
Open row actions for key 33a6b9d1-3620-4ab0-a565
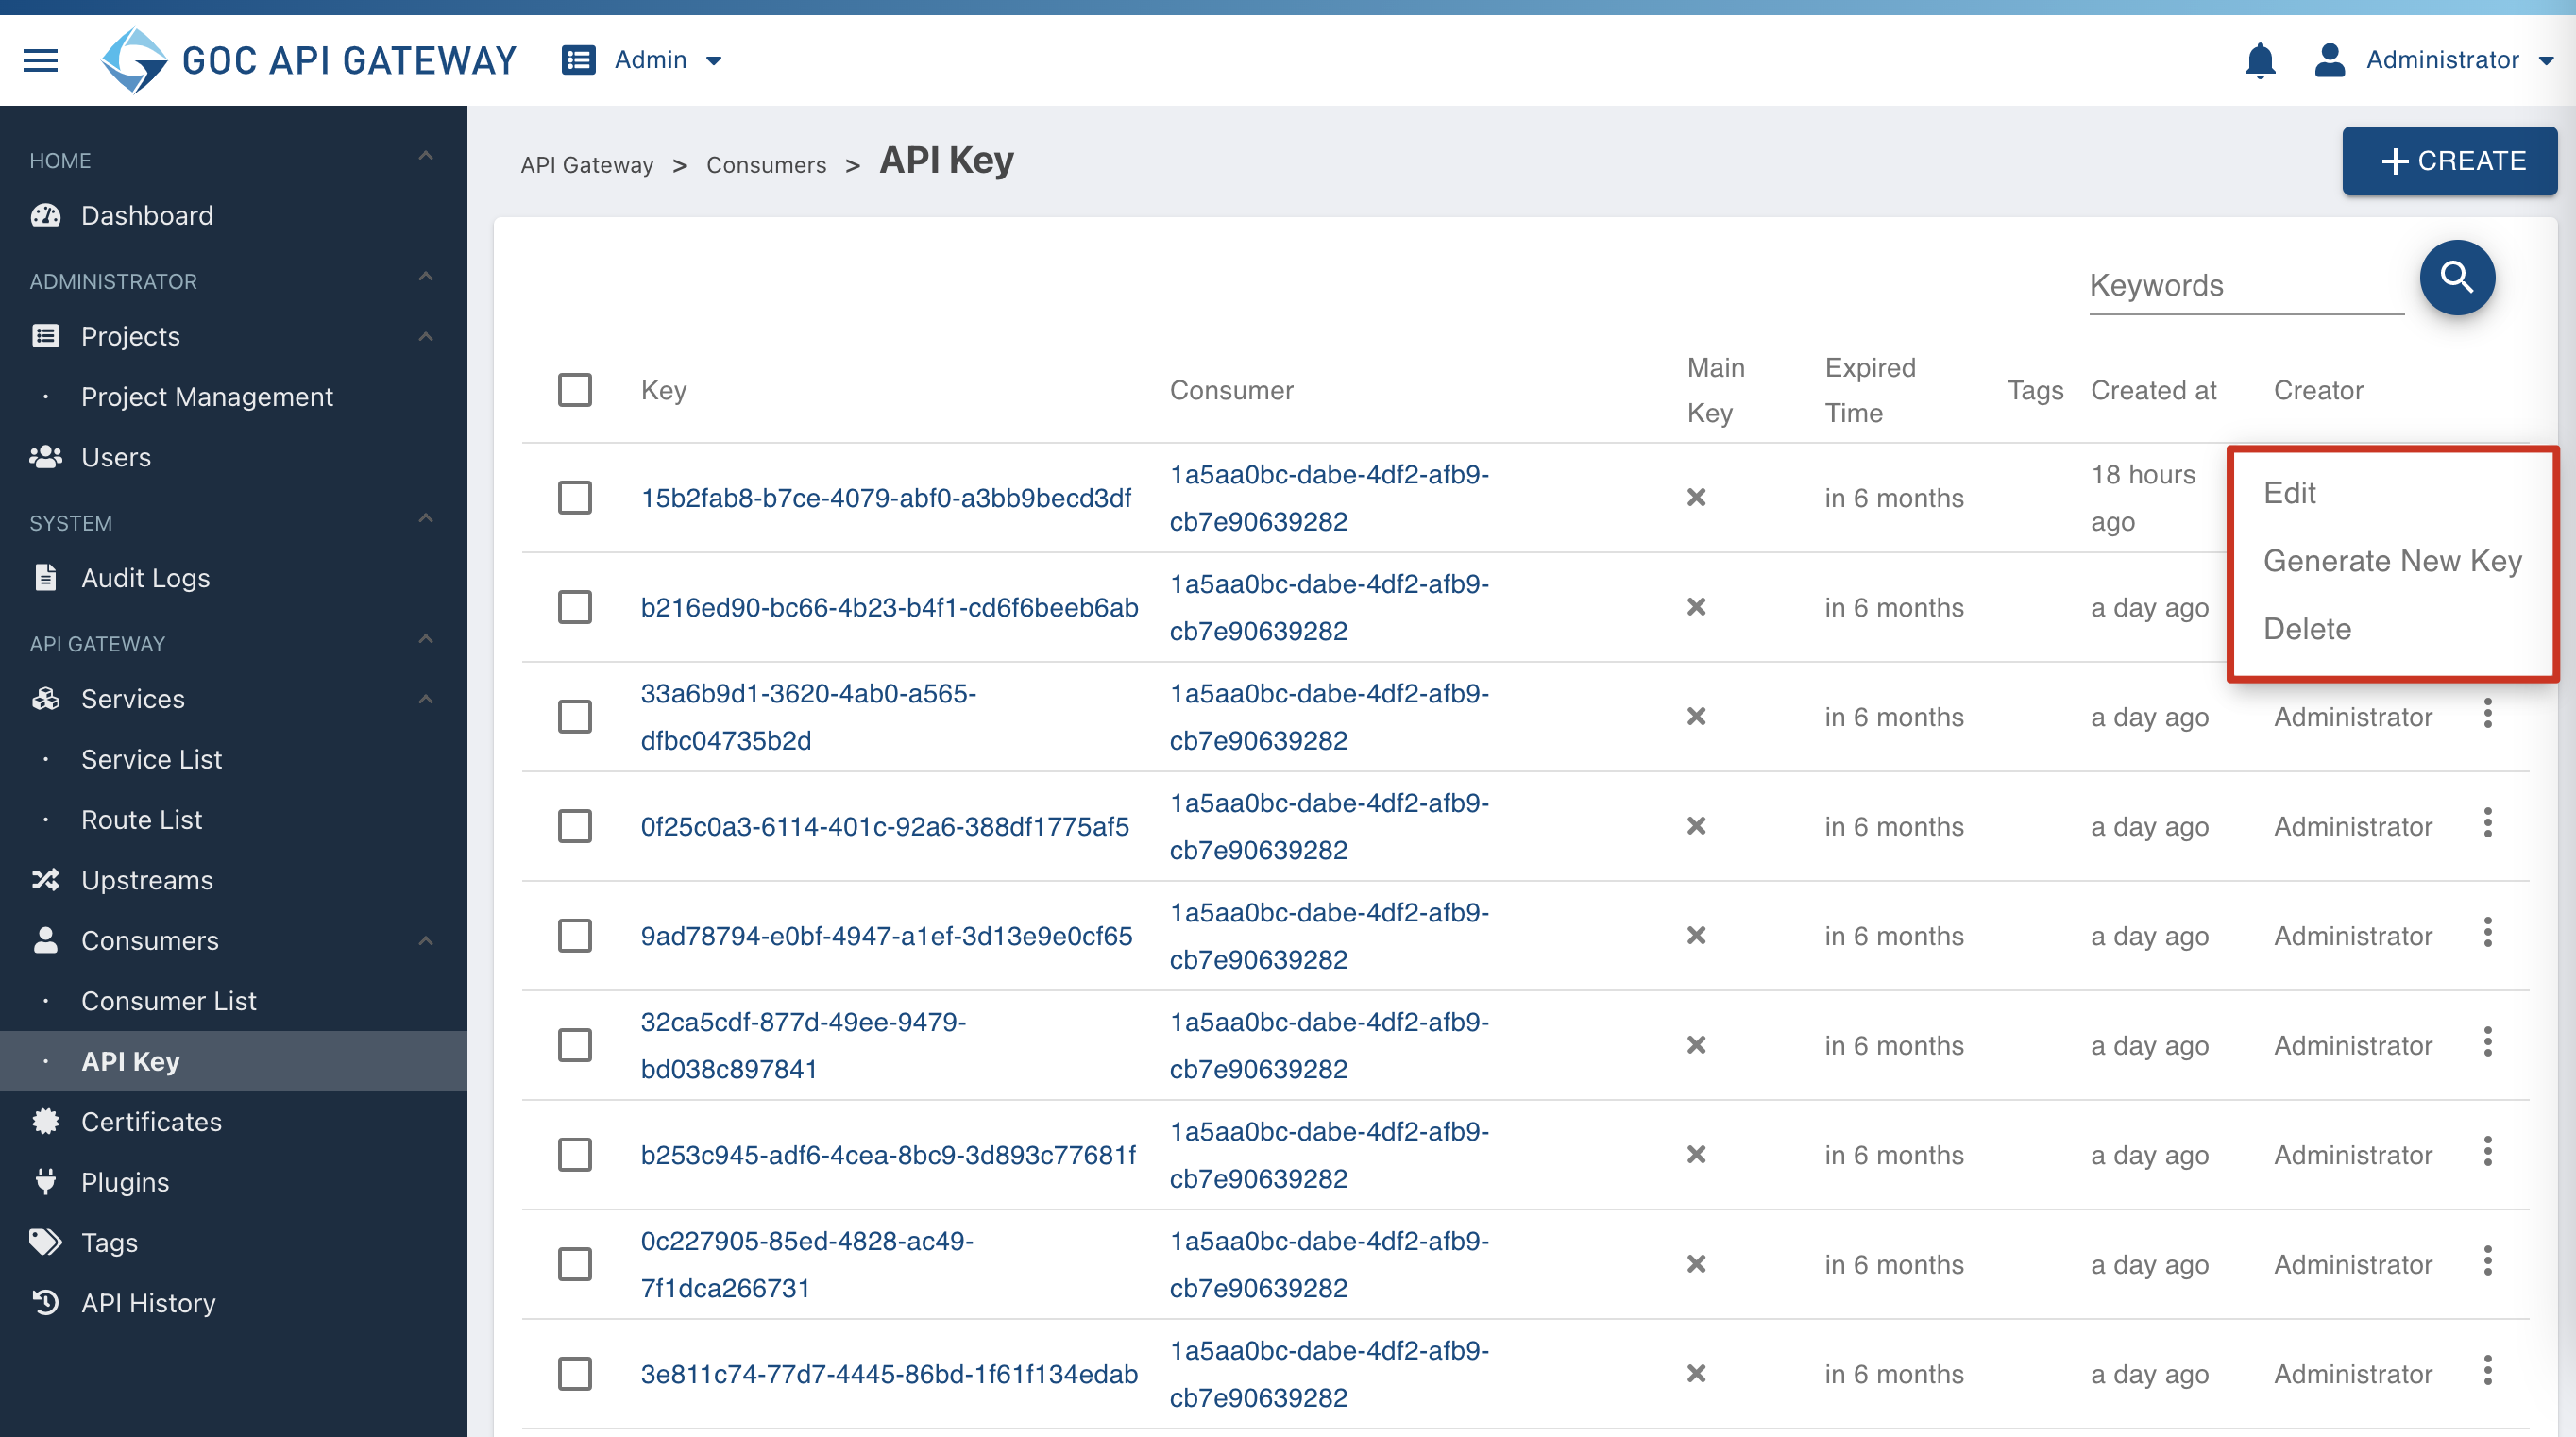[x=2487, y=714]
